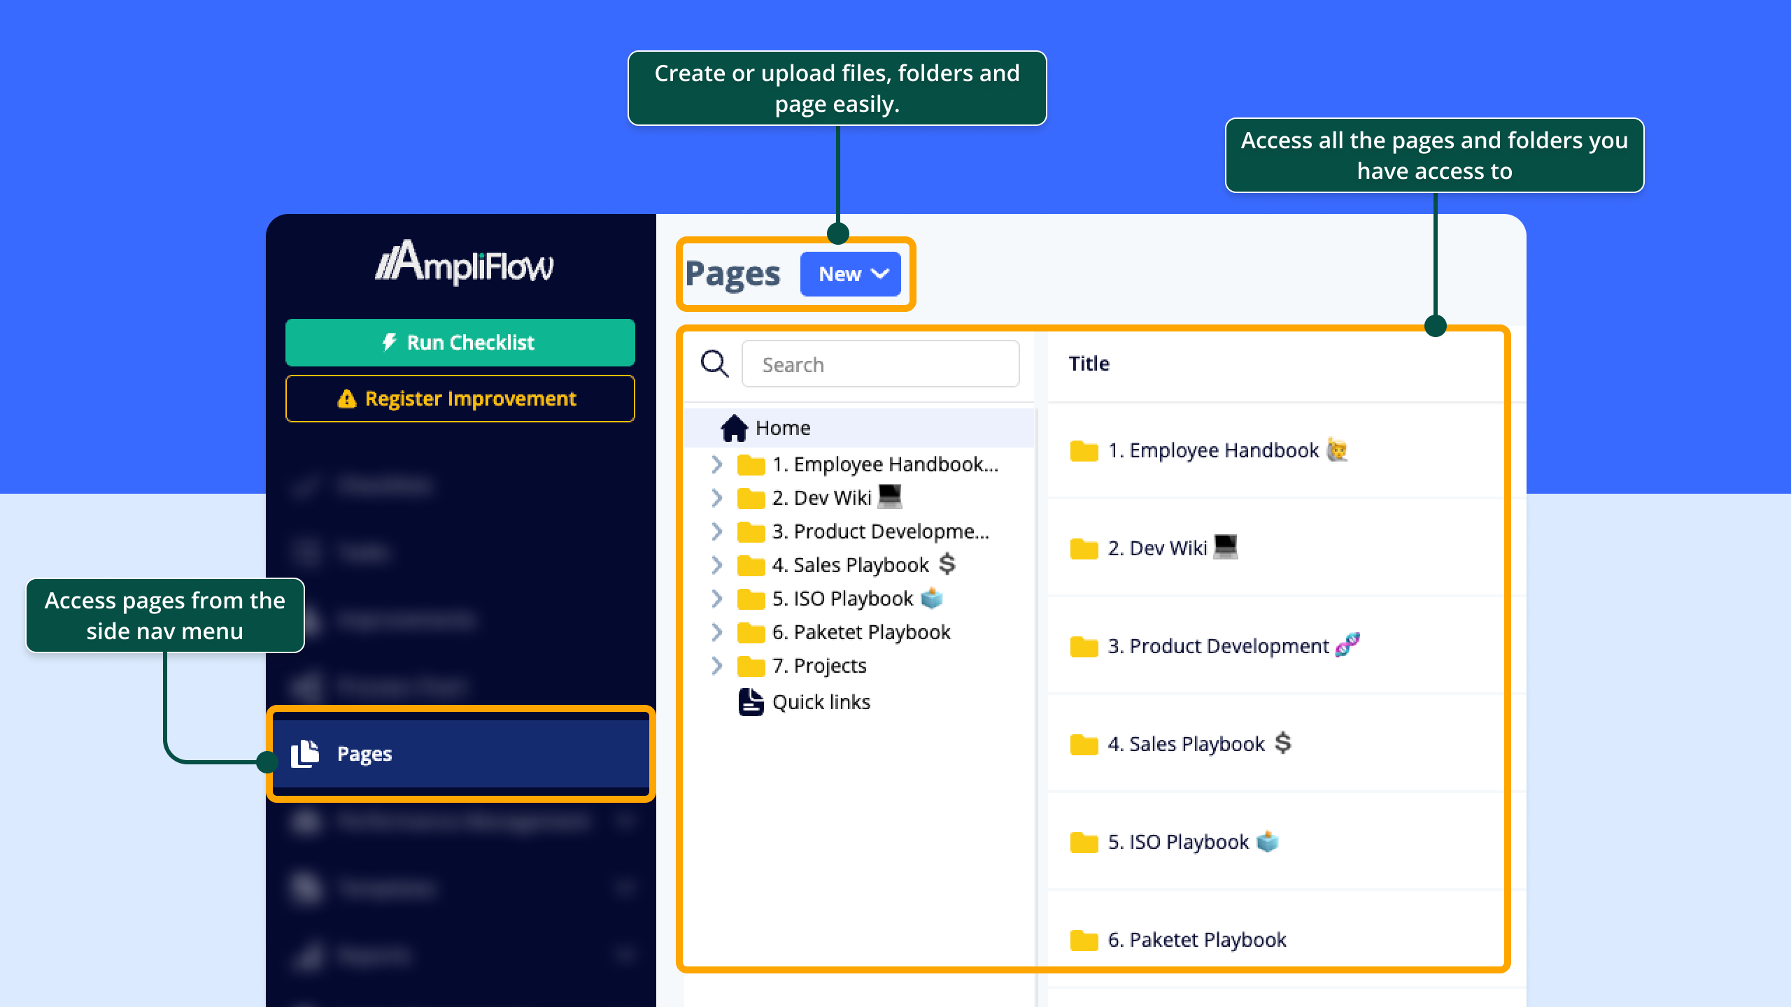Click the Paketet Playbook folder icon
The image size is (1791, 1007).
point(752,632)
